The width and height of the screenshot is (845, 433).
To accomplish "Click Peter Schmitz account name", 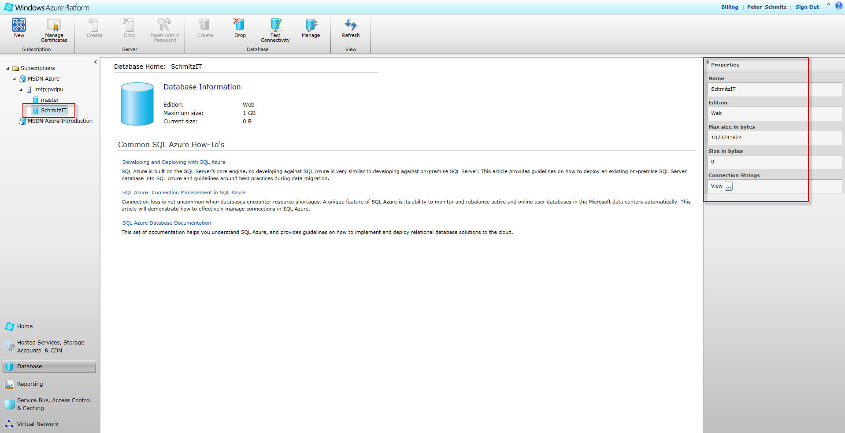I will point(767,7).
